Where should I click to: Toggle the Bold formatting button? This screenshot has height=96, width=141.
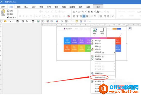[20, 16]
